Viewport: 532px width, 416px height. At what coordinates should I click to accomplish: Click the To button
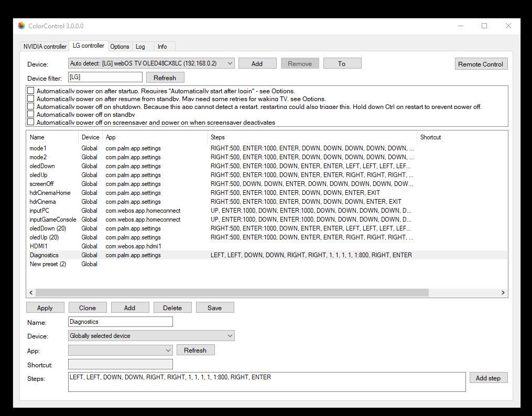(x=342, y=63)
